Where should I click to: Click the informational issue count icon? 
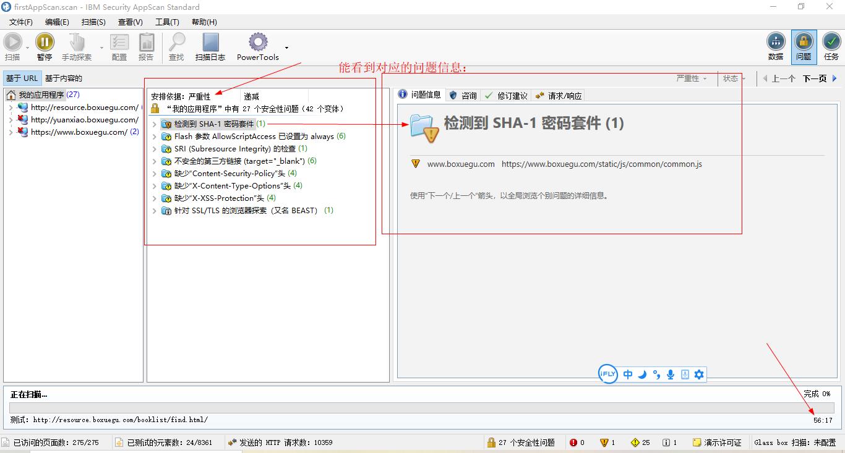point(666,442)
